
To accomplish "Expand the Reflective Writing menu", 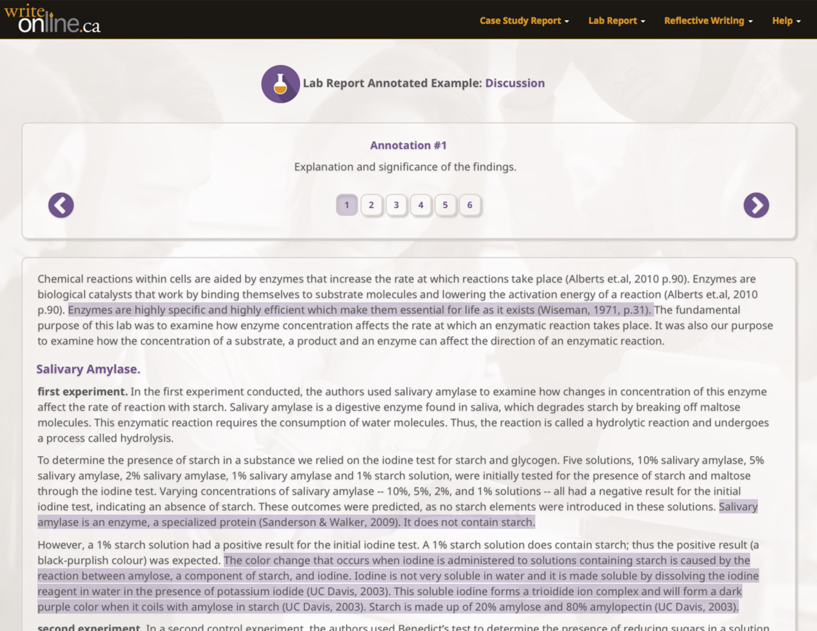I will click(708, 21).
